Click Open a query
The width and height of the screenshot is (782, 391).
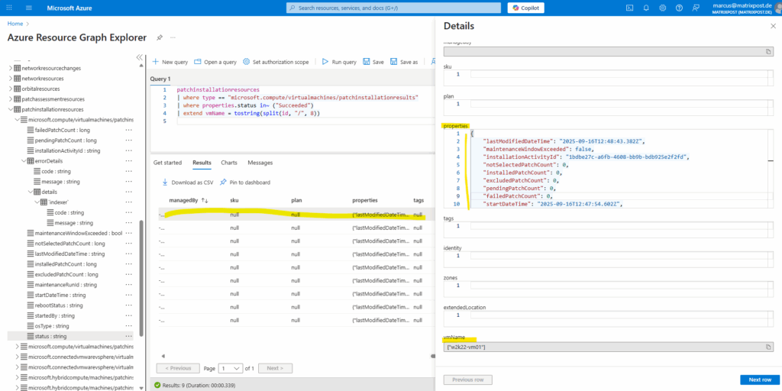215,62
